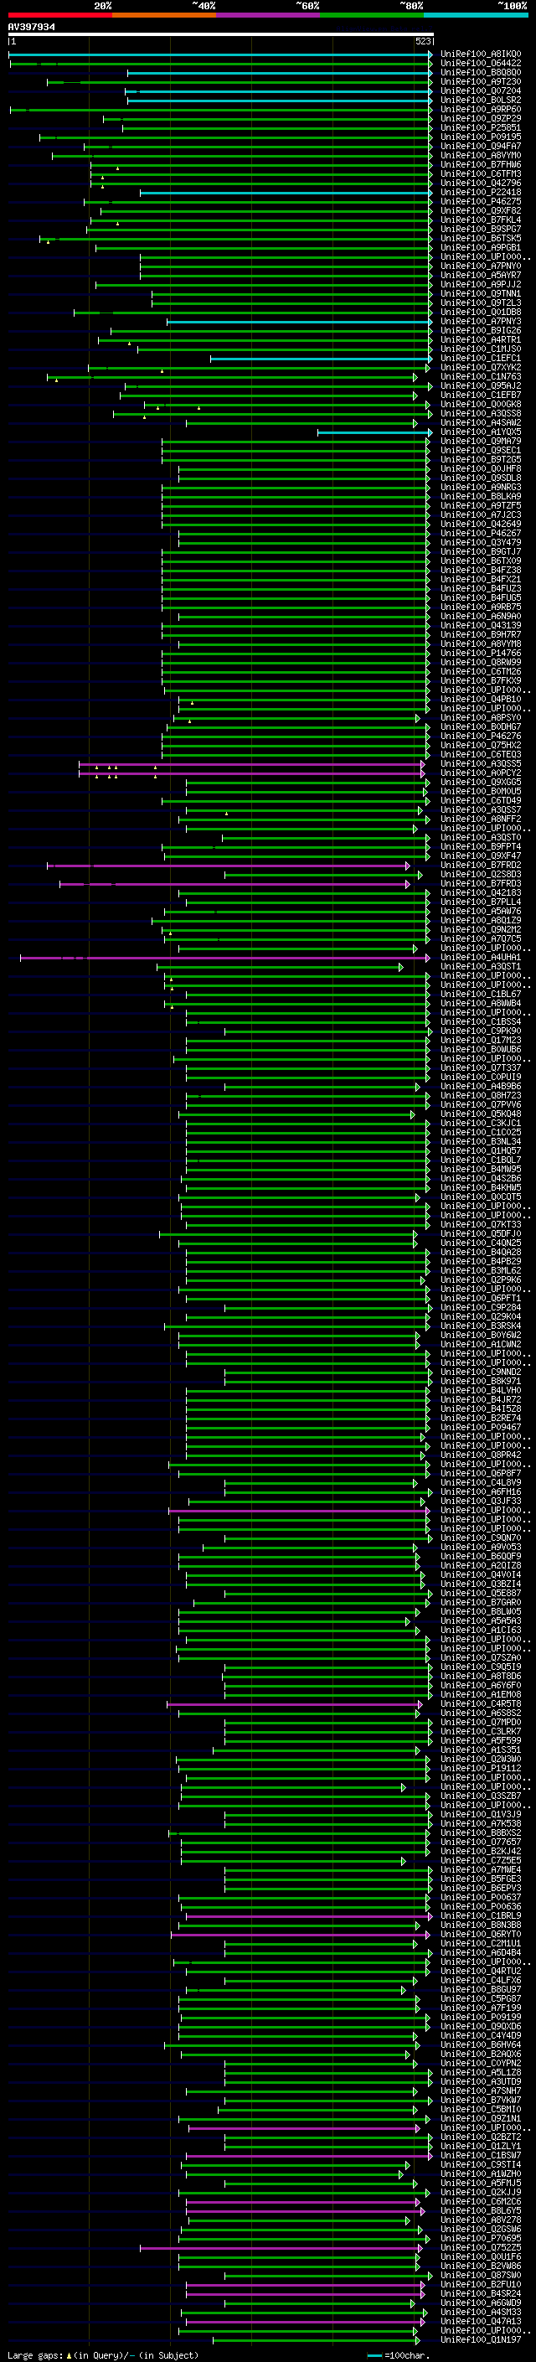Select the label UniRef100_P46275
536x2362 pixels.
(x=481, y=202)
